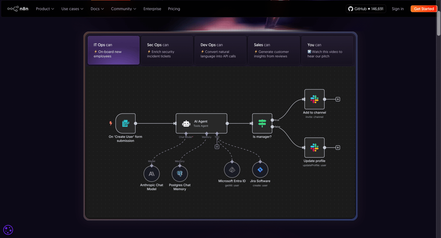Select the Slack 'Add to channel' node
This screenshot has width=441, height=238.
pos(314,99)
